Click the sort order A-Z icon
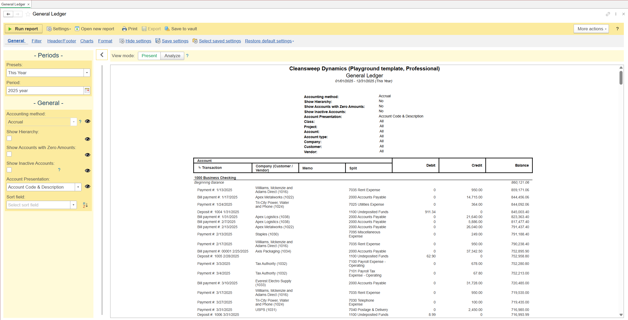The width and height of the screenshot is (628, 320). tap(85, 205)
